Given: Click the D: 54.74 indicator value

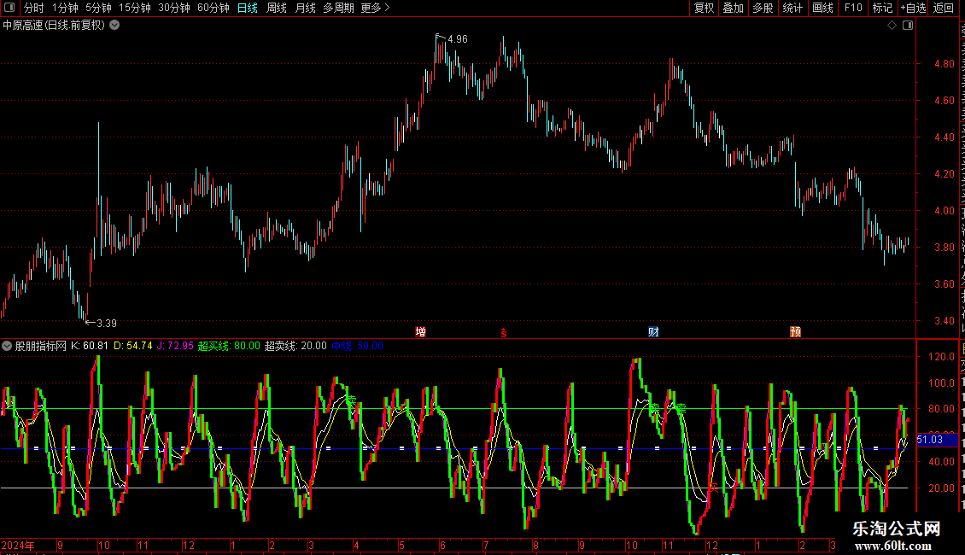Looking at the screenshot, I should click(133, 346).
